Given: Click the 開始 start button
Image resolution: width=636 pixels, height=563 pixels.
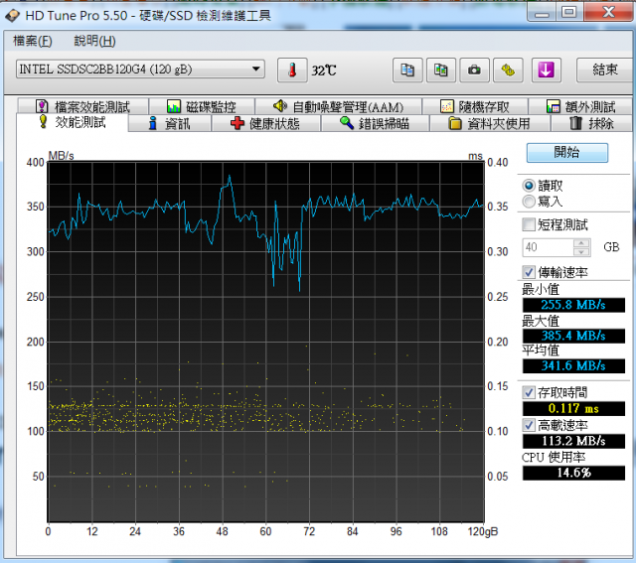Looking at the screenshot, I should pyautogui.click(x=567, y=153).
